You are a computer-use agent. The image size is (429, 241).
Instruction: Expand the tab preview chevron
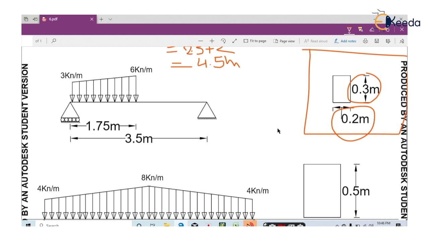110,19
